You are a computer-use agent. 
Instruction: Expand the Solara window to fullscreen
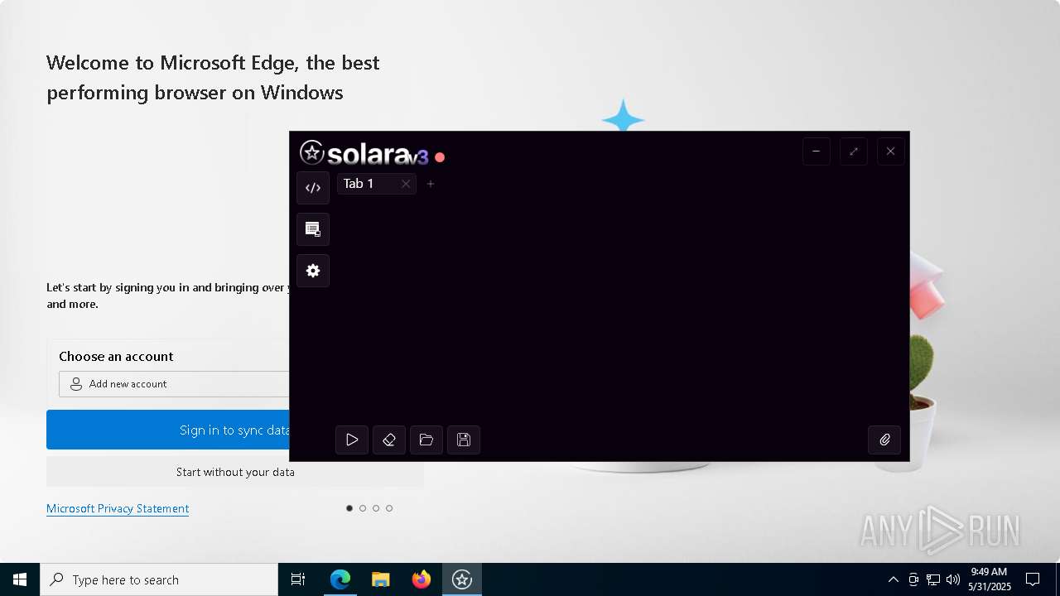(854, 151)
